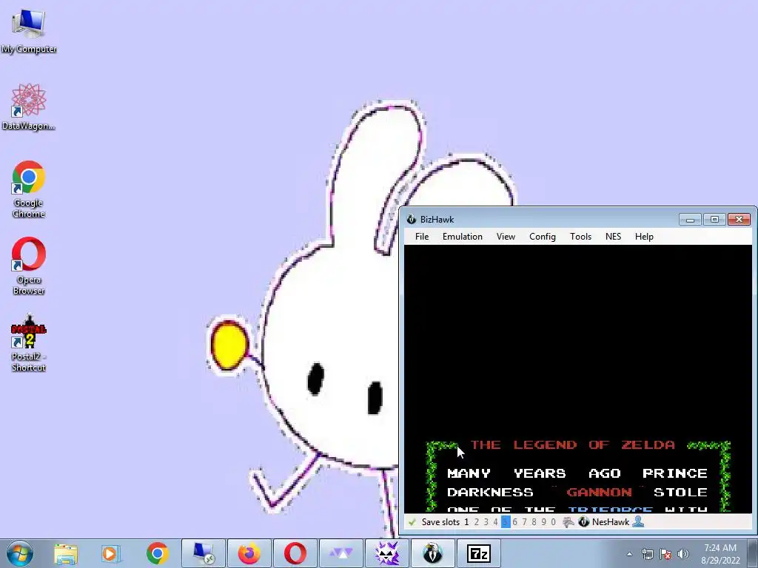Image resolution: width=758 pixels, height=568 pixels.
Task: Open Action Center flag tray icon
Action: pyautogui.click(x=665, y=554)
